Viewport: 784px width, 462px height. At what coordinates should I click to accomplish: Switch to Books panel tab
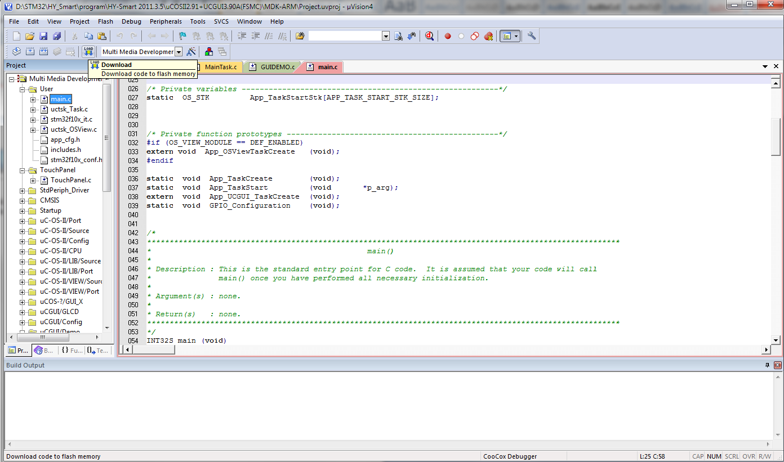click(44, 350)
